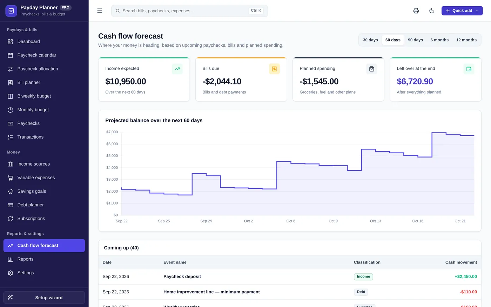This screenshot has width=491, height=307.
Task: Click the Ctrl K shortcut badge
Action: coord(256,11)
